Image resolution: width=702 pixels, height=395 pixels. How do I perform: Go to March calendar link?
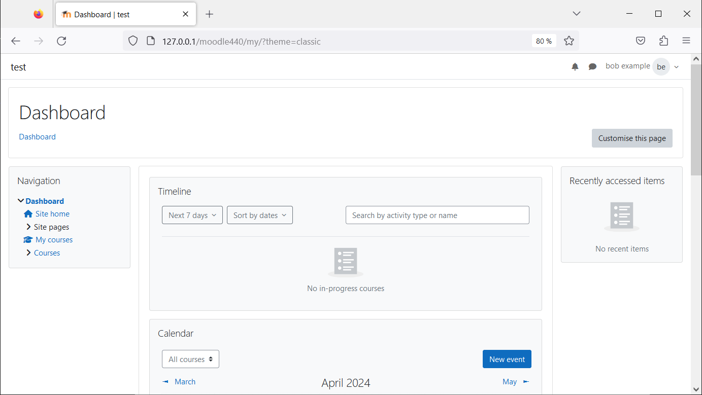pyautogui.click(x=185, y=382)
